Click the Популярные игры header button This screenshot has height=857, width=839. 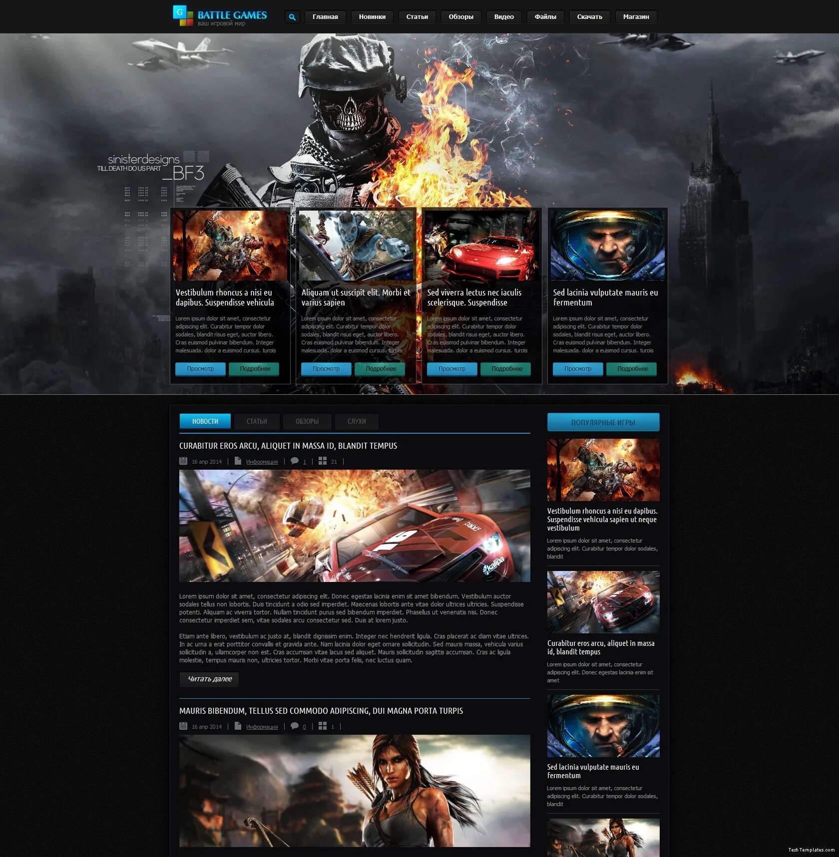point(603,422)
